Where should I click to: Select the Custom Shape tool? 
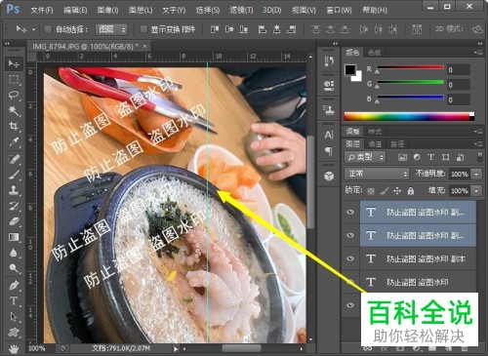pyautogui.click(x=14, y=332)
